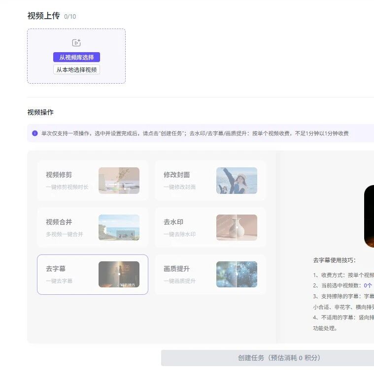Select the 画质提升 card
Image resolution: width=374 pixels, height=374 pixels.
210,275
